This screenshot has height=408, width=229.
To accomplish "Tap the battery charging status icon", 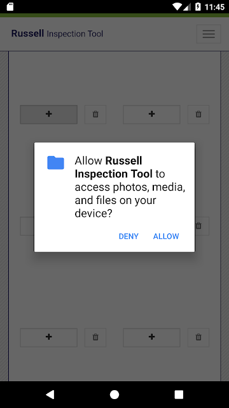I will click(198, 7).
